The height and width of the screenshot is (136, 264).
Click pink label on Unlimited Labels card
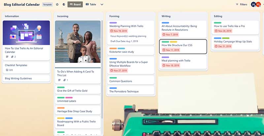click(x=69, y=97)
